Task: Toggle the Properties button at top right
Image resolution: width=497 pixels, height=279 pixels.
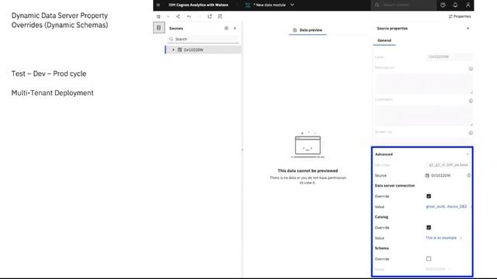Action: 460,16
